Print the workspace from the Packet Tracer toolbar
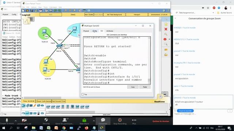 pyautogui.click(x=36, y=11)
